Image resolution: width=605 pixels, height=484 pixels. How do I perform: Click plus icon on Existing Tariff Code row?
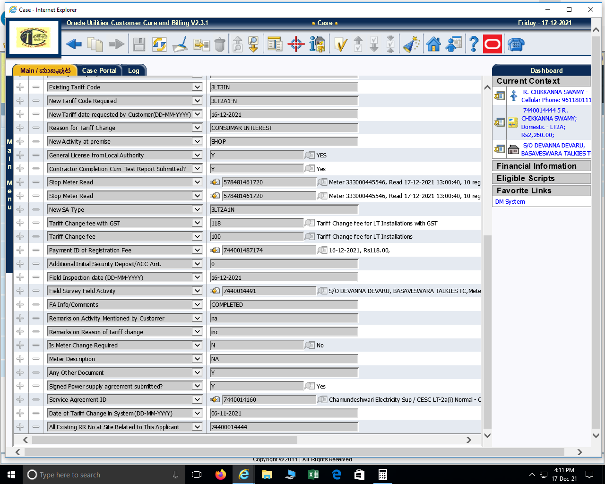(20, 87)
